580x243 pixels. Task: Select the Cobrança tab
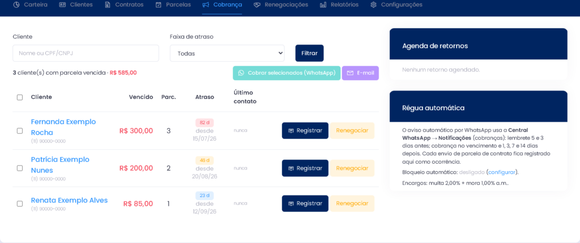[x=222, y=5]
